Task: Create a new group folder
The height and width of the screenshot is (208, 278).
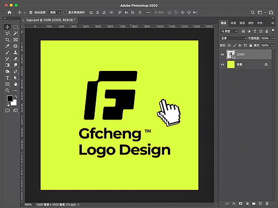Action: coord(254,204)
